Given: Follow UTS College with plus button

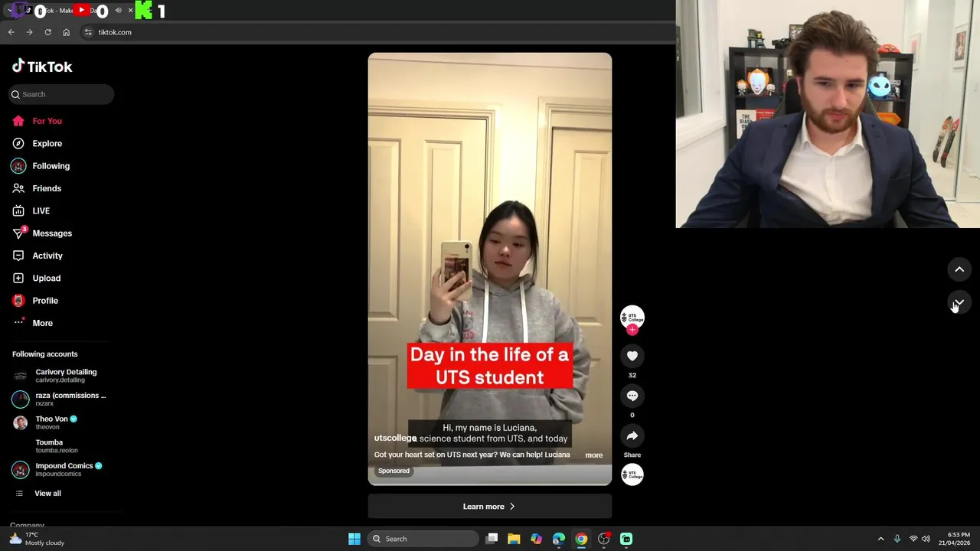Looking at the screenshot, I should 632,330.
